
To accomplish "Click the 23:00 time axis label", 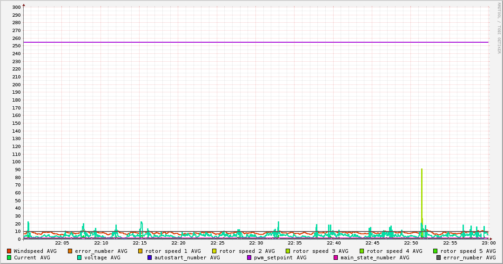I will [x=488, y=243].
